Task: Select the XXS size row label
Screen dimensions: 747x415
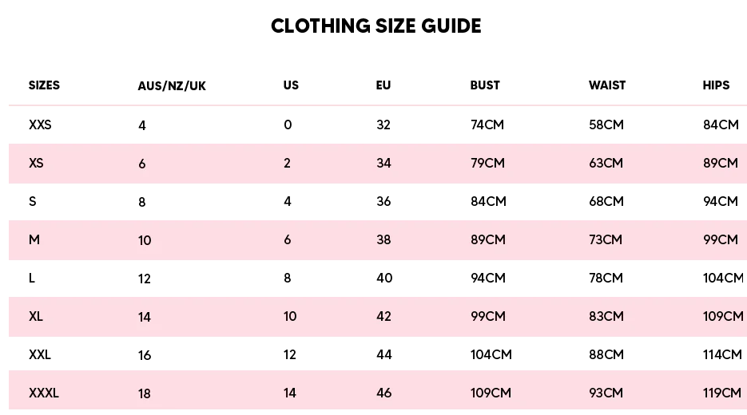Action: point(40,125)
